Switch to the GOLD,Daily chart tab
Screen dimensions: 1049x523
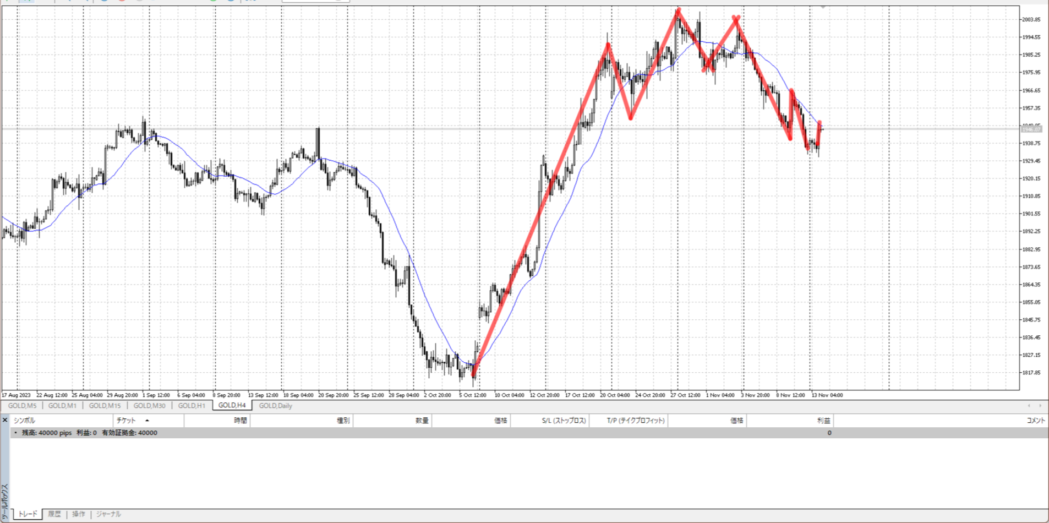click(x=275, y=406)
